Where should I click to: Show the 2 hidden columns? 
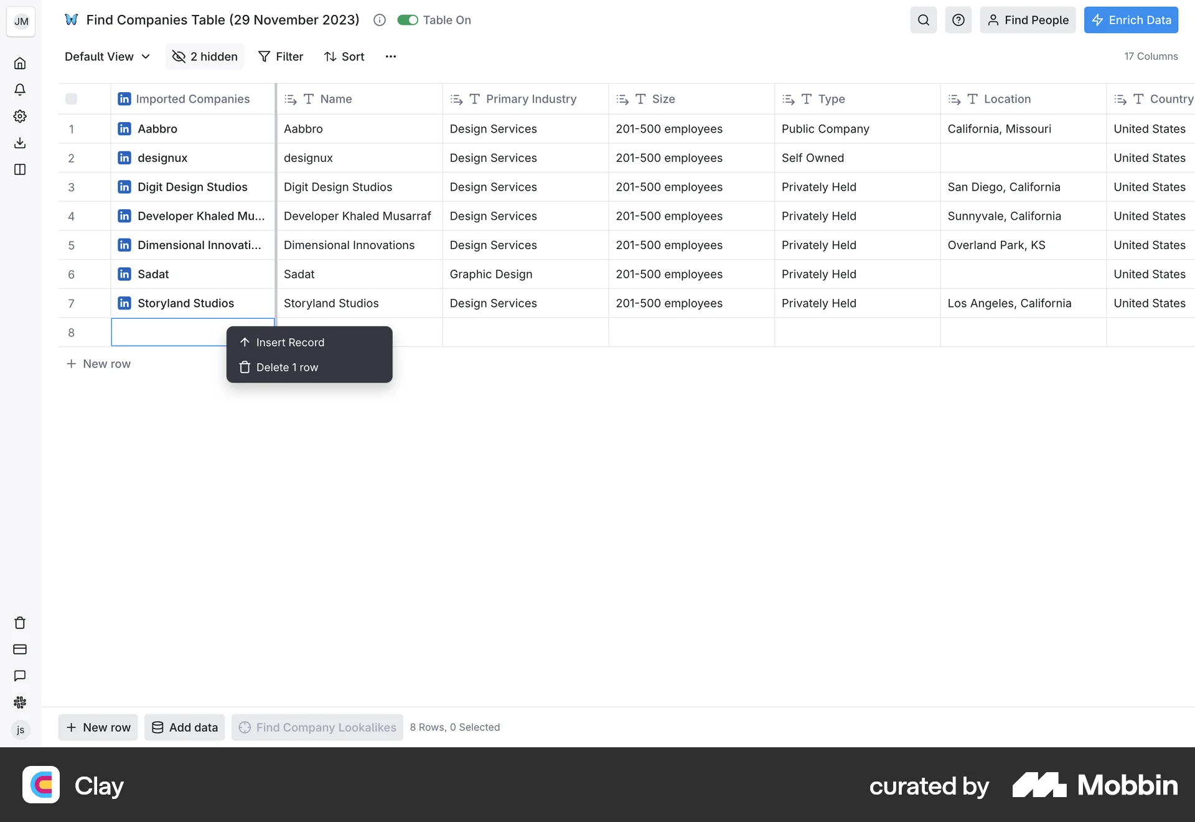[x=204, y=56]
